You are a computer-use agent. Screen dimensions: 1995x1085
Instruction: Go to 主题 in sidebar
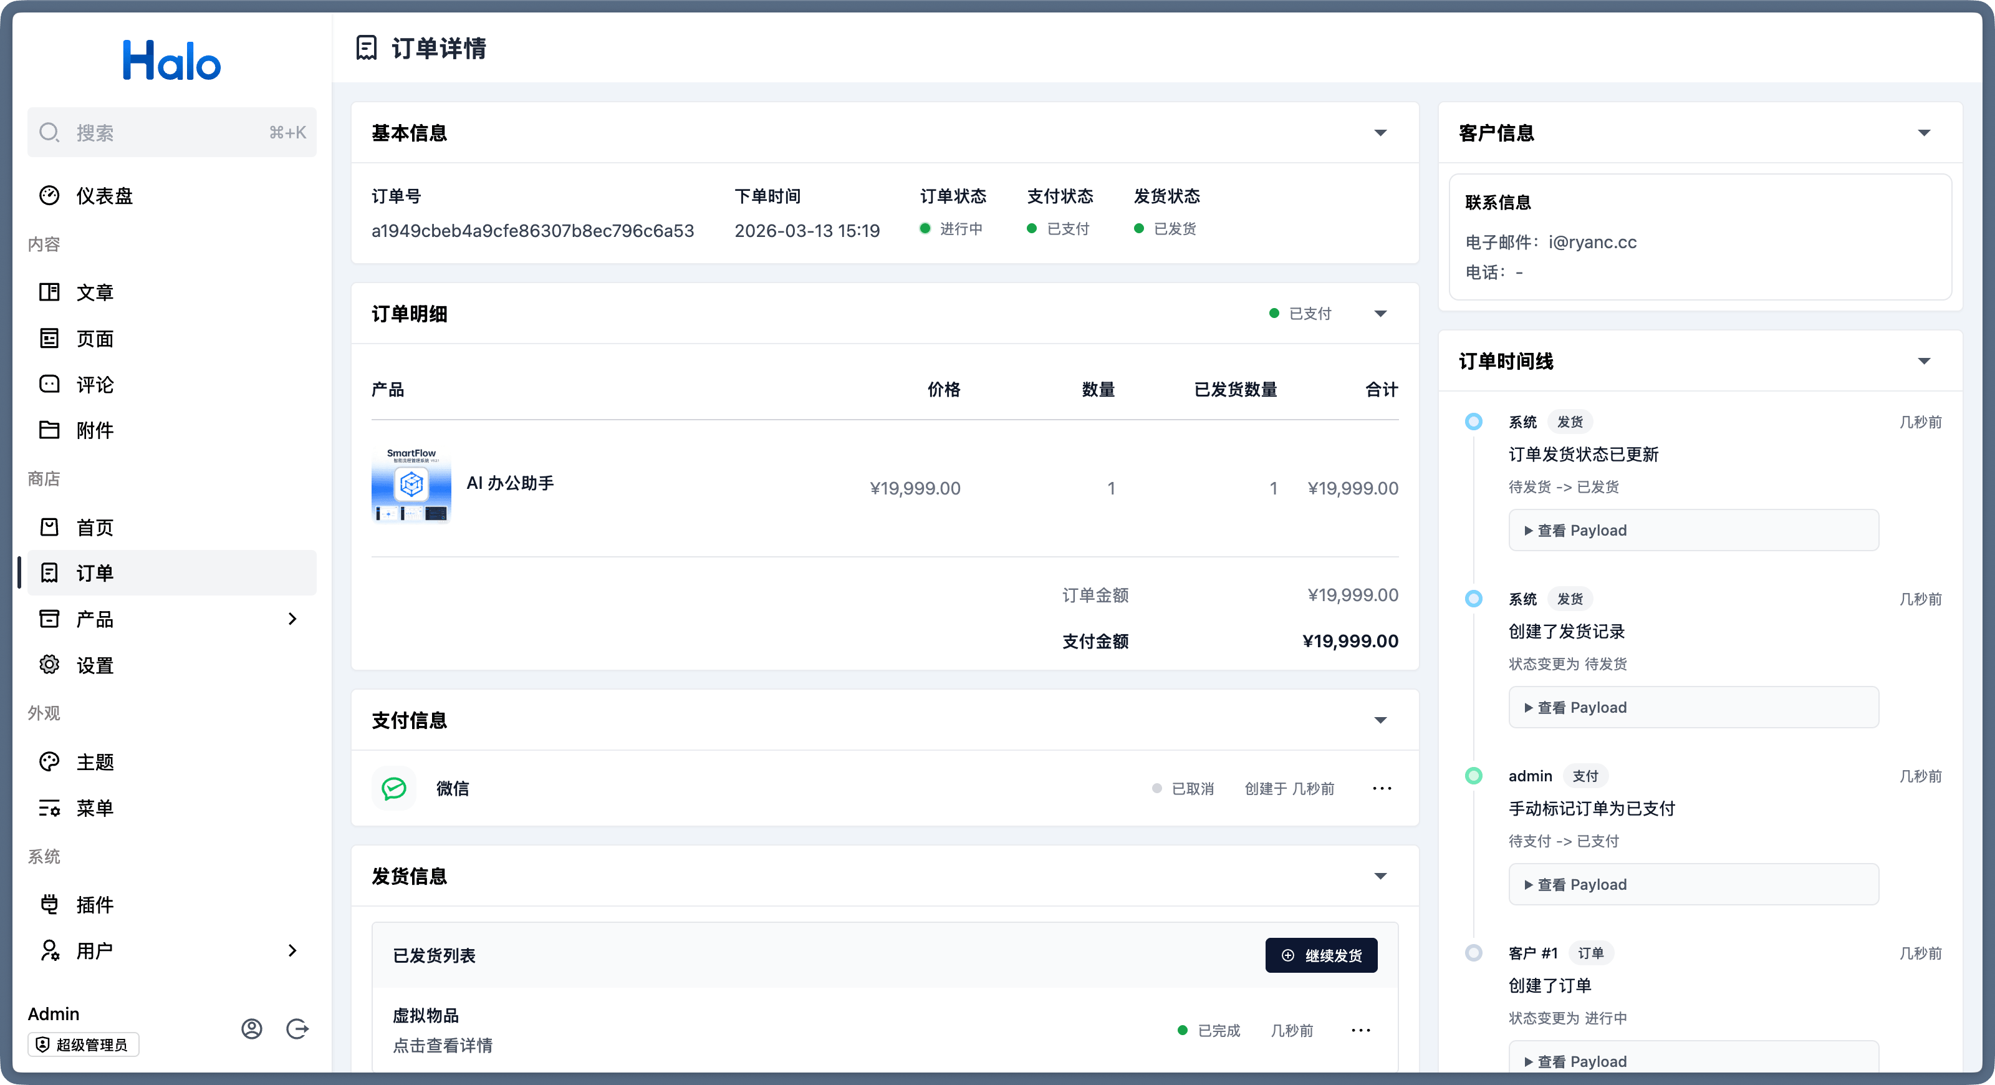point(95,762)
